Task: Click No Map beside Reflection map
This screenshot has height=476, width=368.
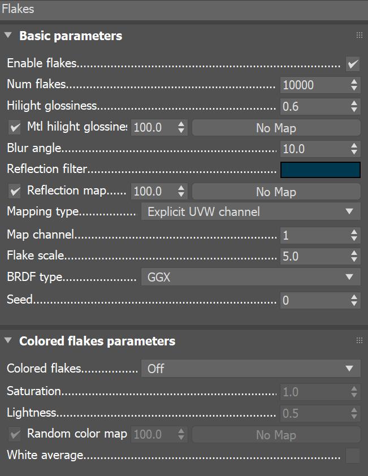Action: (276, 191)
